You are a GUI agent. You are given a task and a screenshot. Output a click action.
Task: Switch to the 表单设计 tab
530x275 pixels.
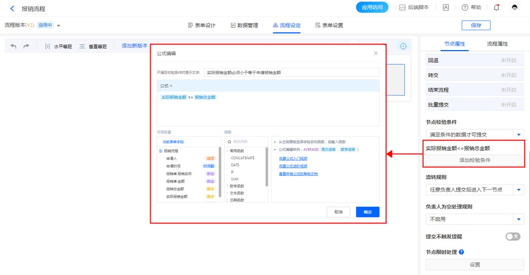click(202, 25)
